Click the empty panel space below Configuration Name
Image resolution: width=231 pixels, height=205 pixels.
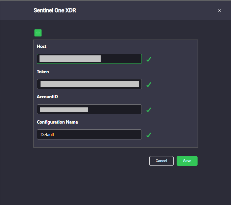(115, 143)
